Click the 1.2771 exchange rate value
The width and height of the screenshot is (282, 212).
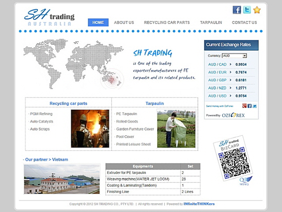[241, 88]
